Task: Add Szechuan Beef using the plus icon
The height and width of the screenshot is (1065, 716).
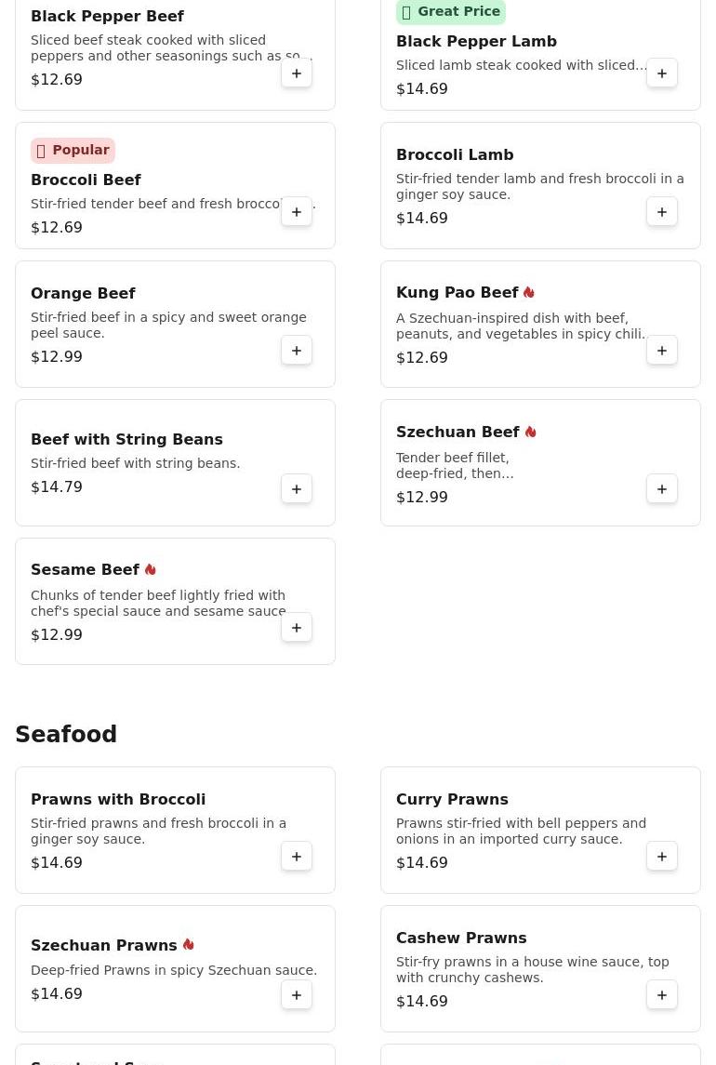Action: [662, 489]
